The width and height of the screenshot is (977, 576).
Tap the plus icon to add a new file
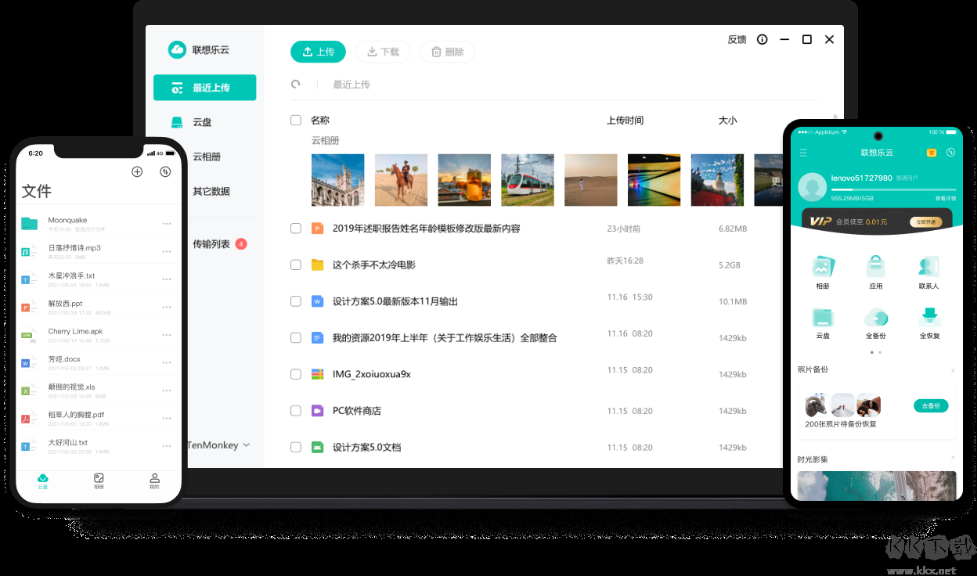[137, 171]
